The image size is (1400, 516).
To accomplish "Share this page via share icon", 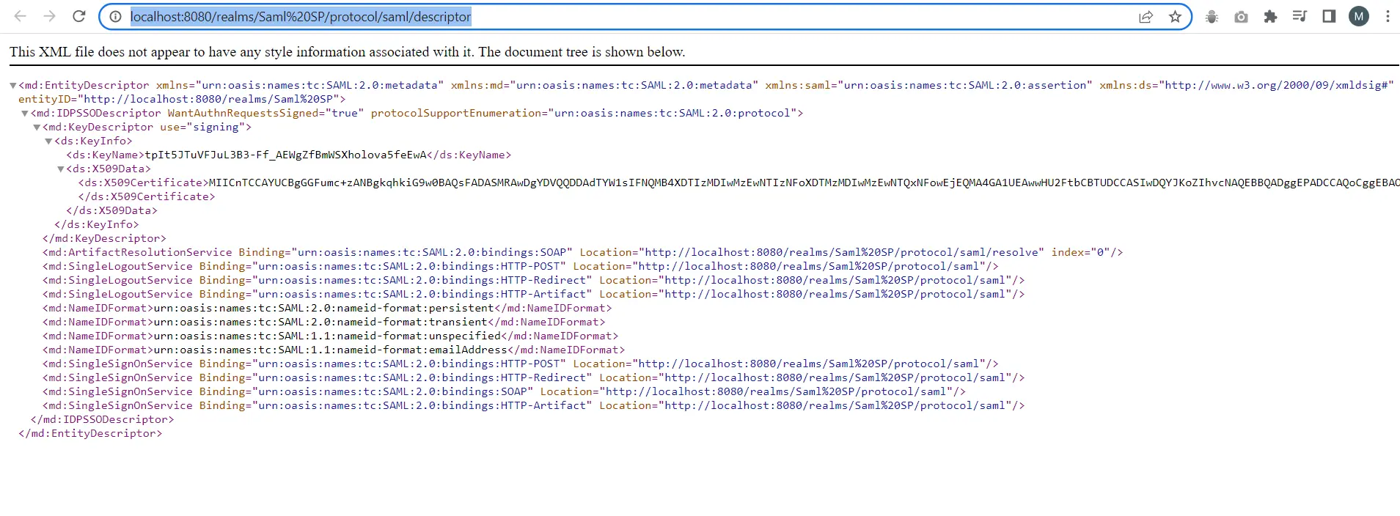I will [x=1146, y=17].
